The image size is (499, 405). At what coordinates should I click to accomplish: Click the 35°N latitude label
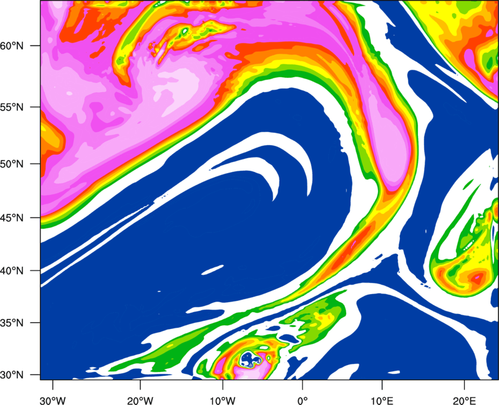(12, 323)
